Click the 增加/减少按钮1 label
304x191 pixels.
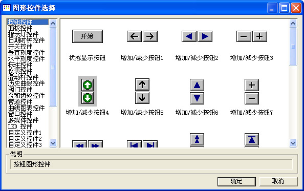tap(142, 58)
